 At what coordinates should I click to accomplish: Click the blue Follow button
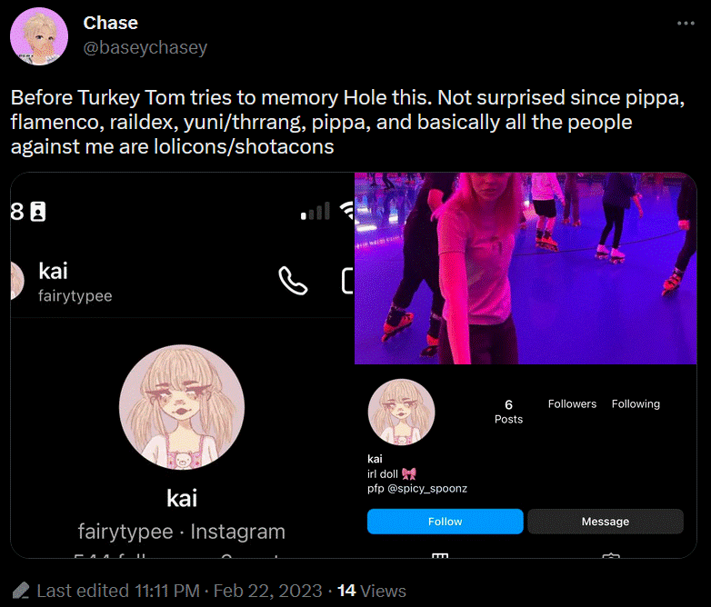coord(445,522)
